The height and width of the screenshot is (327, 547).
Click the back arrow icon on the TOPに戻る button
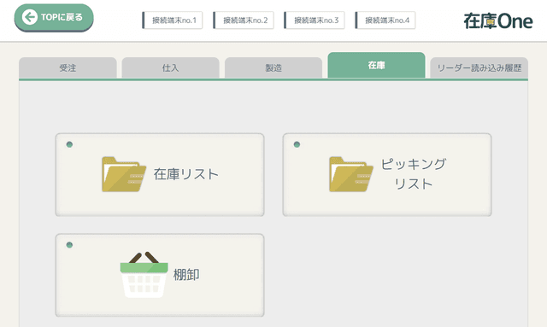(x=30, y=17)
